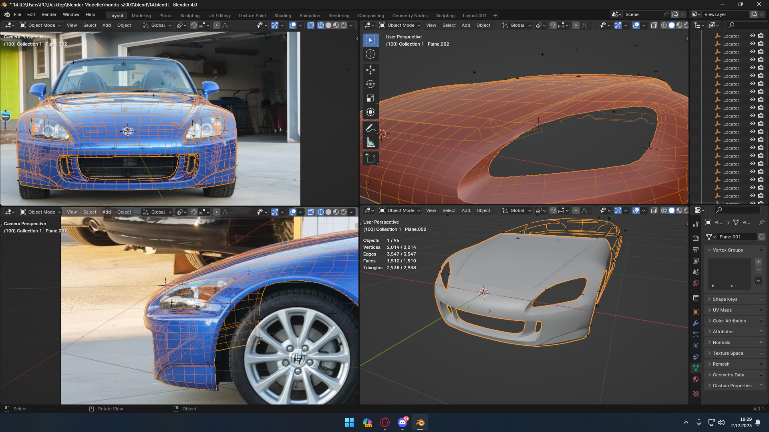769x432 pixels.
Task: Switch to the Sculpting workspace tab
Action: point(189,16)
